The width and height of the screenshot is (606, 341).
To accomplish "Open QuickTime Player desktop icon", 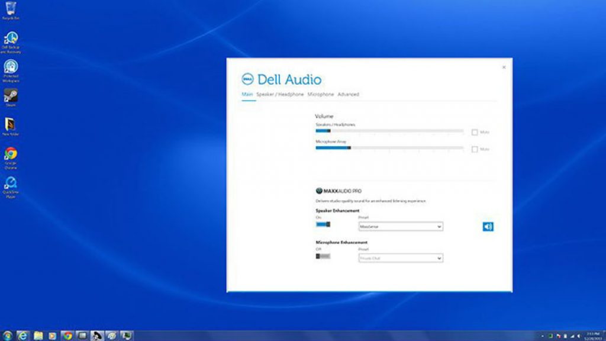I will [x=11, y=188].
